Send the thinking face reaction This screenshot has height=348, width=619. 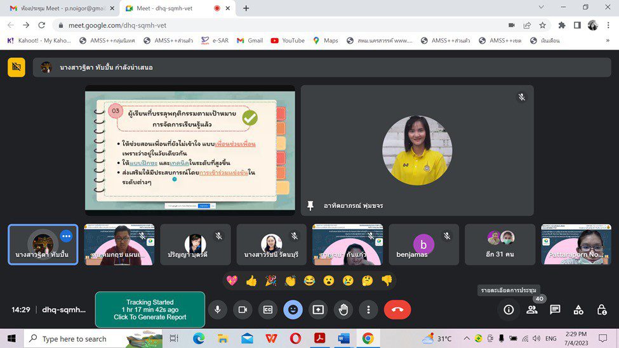click(368, 281)
